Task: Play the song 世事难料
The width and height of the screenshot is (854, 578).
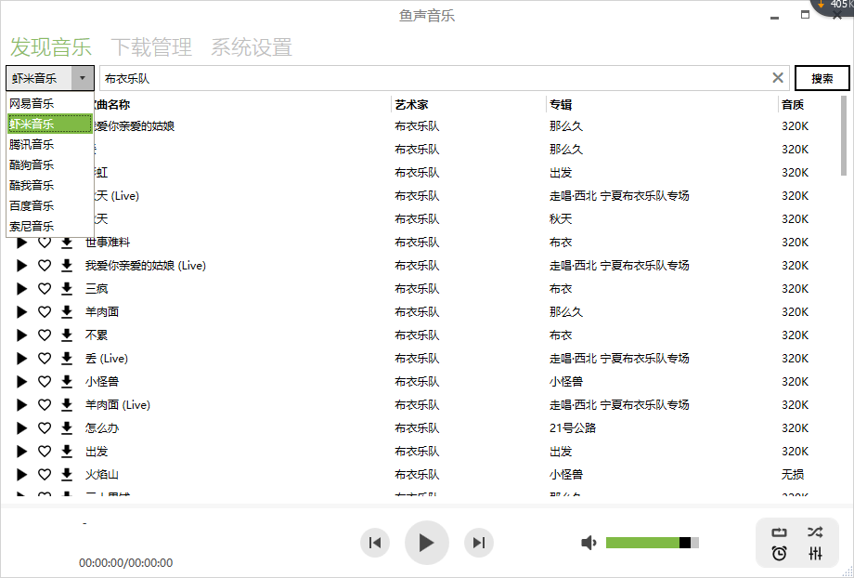Action: pyautogui.click(x=21, y=243)
